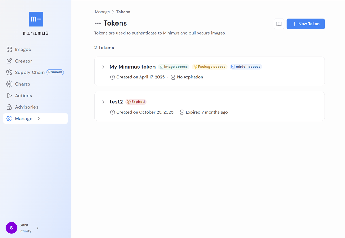
Task: Open Images in the sidebar
Action: point(35,49)
